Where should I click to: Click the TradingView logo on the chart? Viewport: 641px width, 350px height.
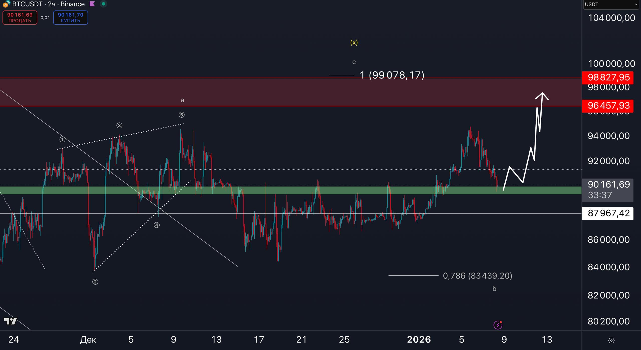coord(11,321)
